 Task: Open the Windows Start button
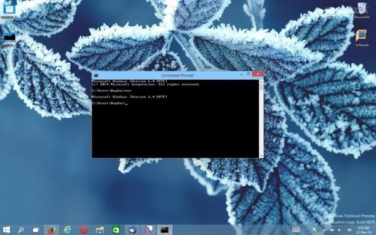point(6,230)
